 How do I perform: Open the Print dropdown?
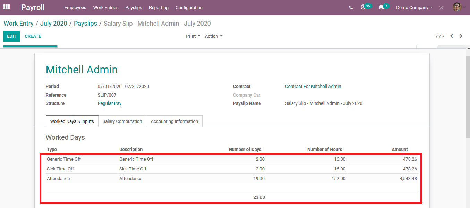pyautogui.click(x=193, y=36)
